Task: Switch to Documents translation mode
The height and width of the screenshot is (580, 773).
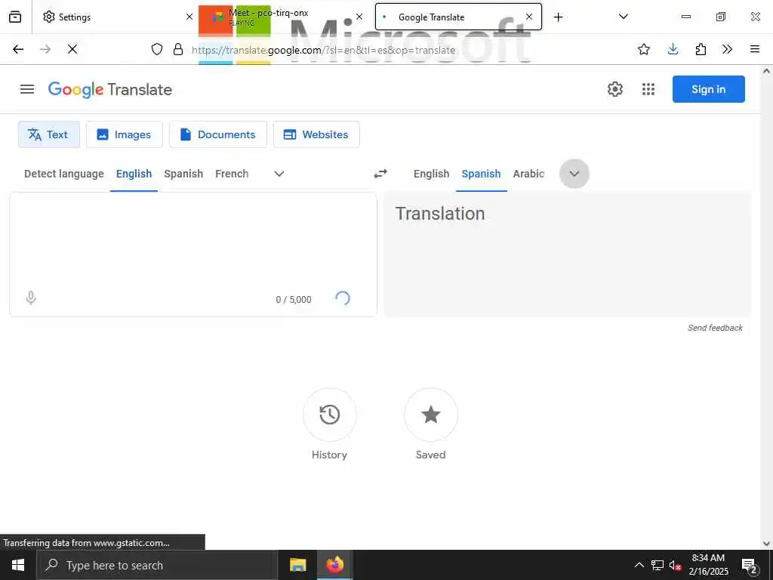Action: coord(218,134)
